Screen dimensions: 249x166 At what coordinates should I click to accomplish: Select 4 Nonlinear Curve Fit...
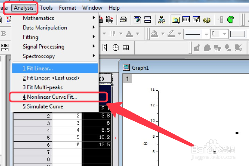[x=55, y=97]
